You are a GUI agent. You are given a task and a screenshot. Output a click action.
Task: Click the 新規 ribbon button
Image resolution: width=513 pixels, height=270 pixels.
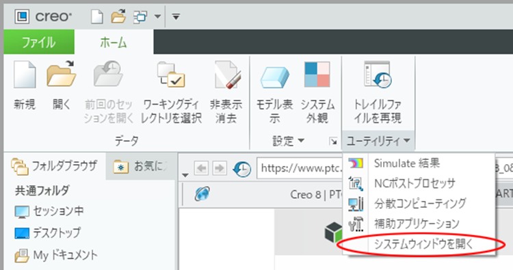click(x=25, y=85)
